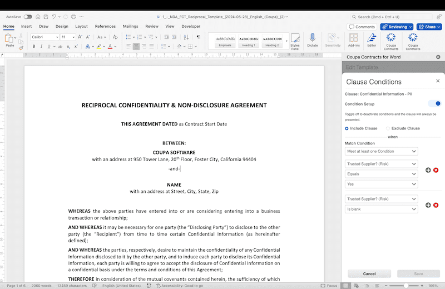The height and width of the screenshot is (289, 445).
Task: Click the text highlight color icon
Action: [99, 46]
